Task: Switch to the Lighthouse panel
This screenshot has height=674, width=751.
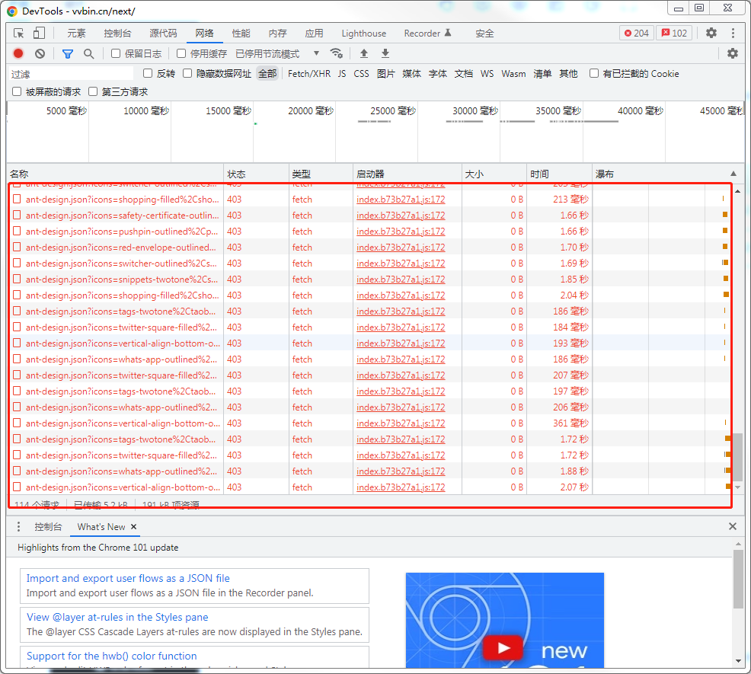Action: point(363,33)
